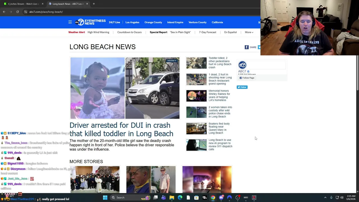Click the Twitter Follow button
This screenshot has height=202, width=359.
pyautogui.click(x=242, y=87)
